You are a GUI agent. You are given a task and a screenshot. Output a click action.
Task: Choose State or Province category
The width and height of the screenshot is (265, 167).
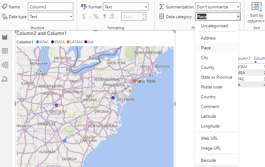216,77
